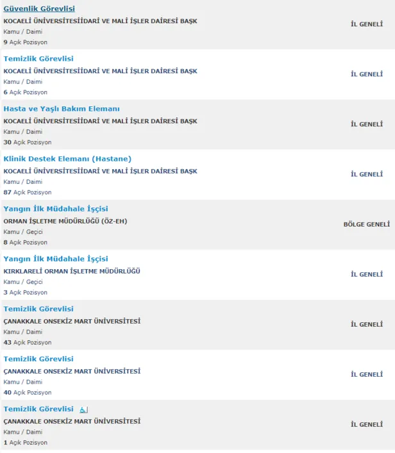Click KIRKLARELİ ORMAN İŞLETME MÜDÜRLÜĞÜ employer text
Image resolution: width=395 pixels, height=453 pixels.
pyautogui.click(x=72, y=271)
